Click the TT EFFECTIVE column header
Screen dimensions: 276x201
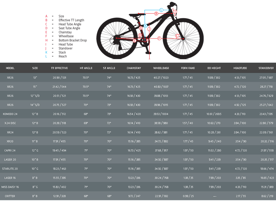[59, 68]
